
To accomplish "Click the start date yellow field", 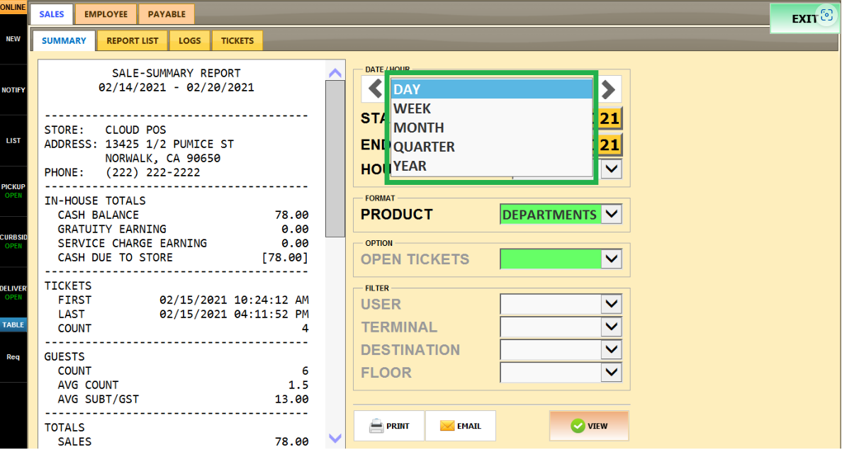I will [x=610, y=118].
